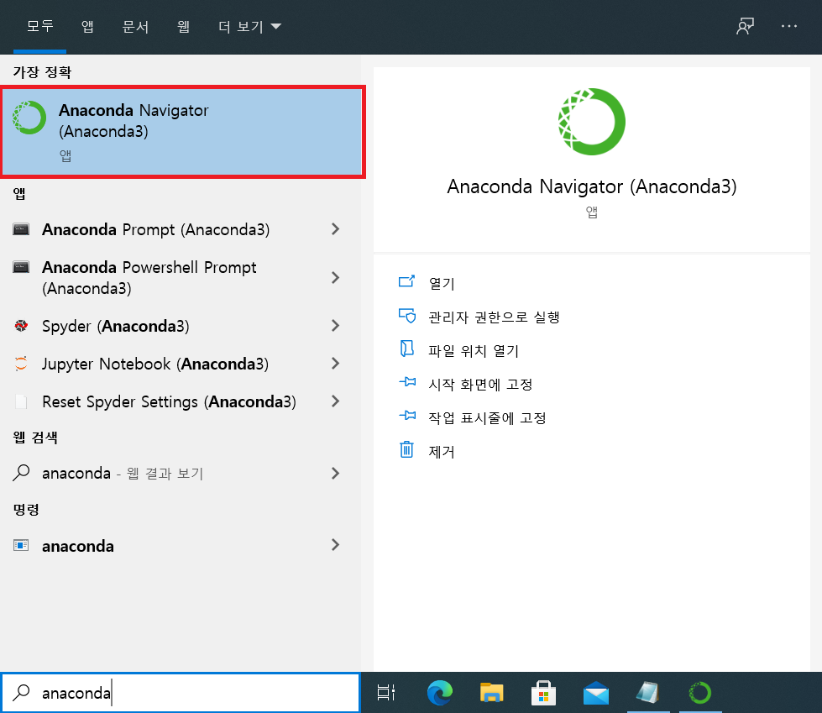
Task: Click the pin to Start icon
Action: pyautogui.click(x=407, y=382)
